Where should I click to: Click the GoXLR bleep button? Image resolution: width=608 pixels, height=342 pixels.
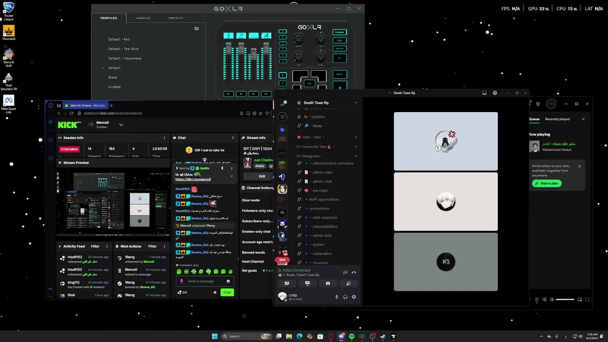pos(340,74)
